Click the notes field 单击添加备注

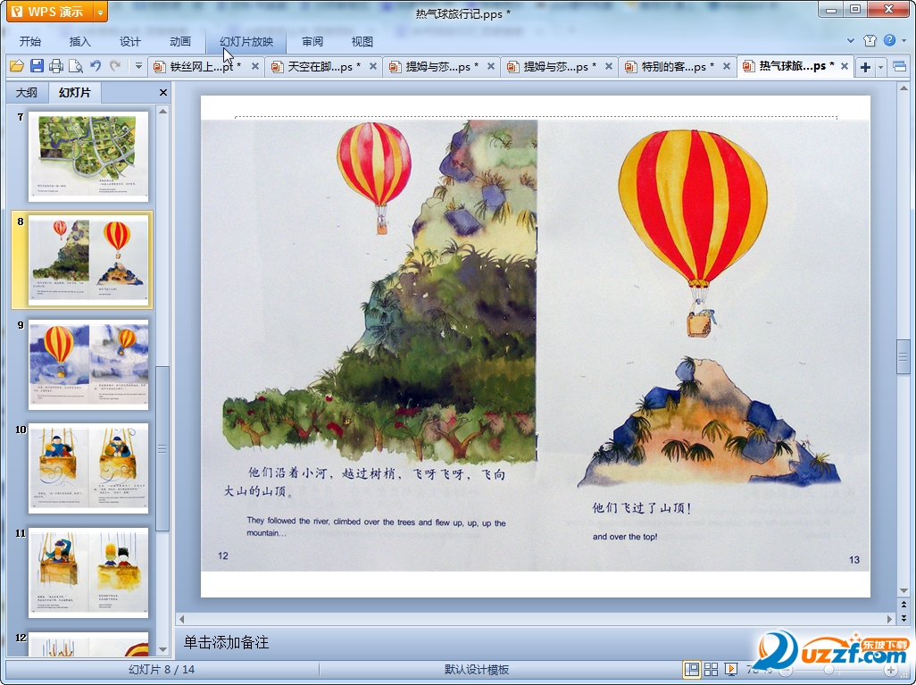tap(226, 642)
